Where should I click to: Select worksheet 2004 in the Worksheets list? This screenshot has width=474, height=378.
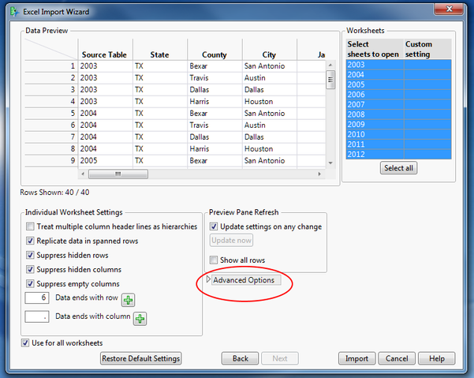(x=375, y=74)
